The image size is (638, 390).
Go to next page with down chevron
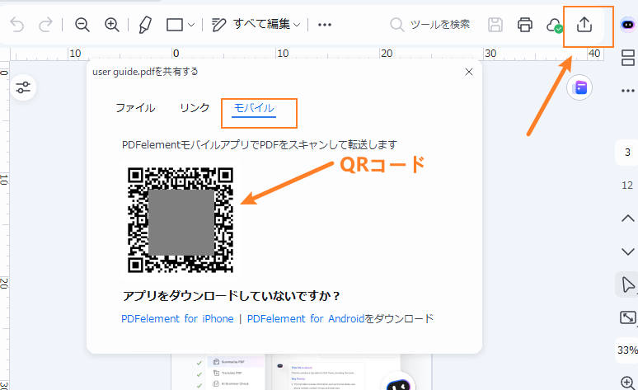628,251
